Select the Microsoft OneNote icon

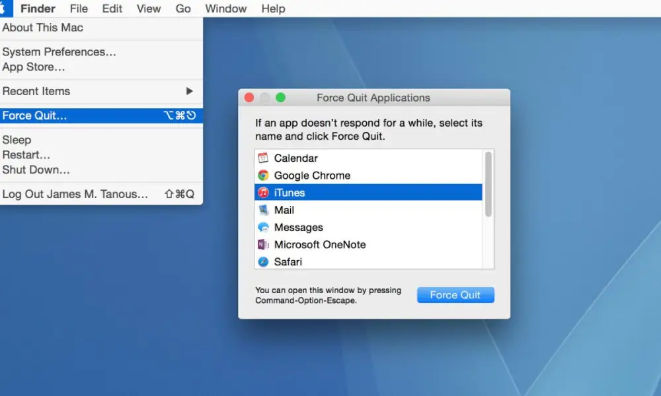263,244
